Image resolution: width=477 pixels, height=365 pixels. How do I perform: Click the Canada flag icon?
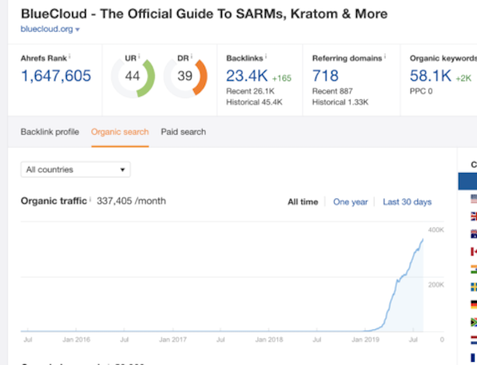click(474, 252)
